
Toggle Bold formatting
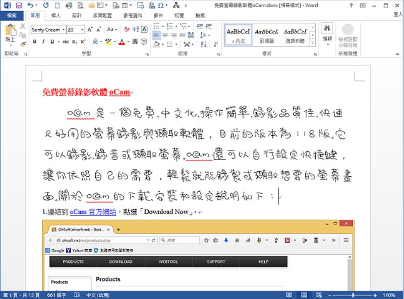click(35, 42)
